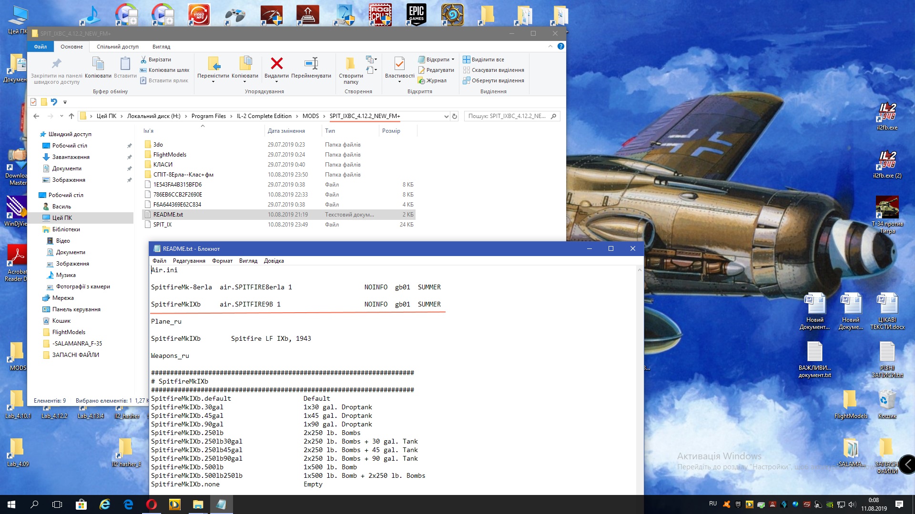Sort by Дата змінення column header

286,131
